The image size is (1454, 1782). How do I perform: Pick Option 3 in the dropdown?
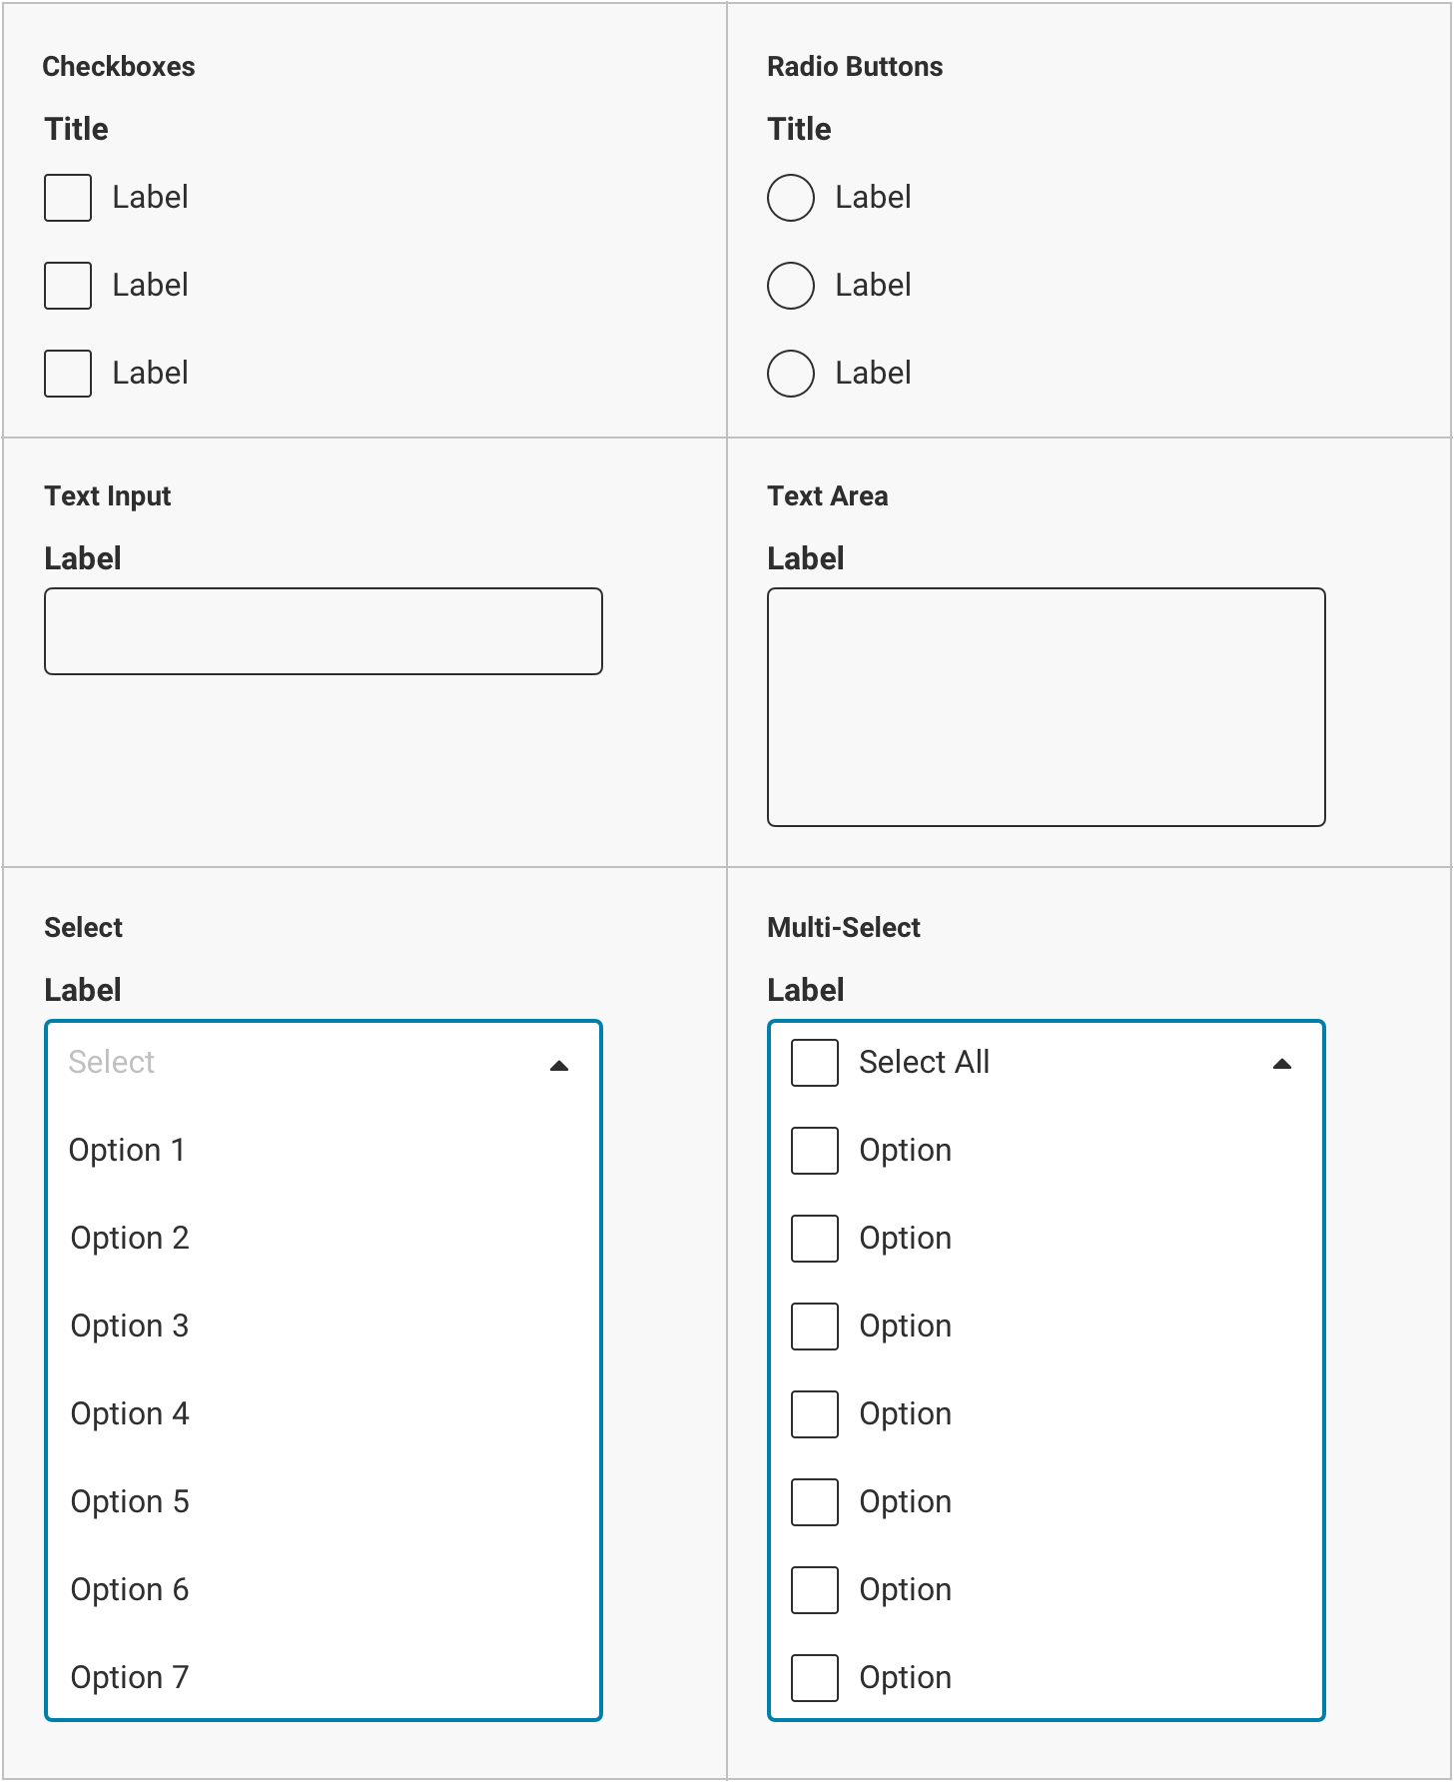pyautogui.click(x=129, y=1326)
